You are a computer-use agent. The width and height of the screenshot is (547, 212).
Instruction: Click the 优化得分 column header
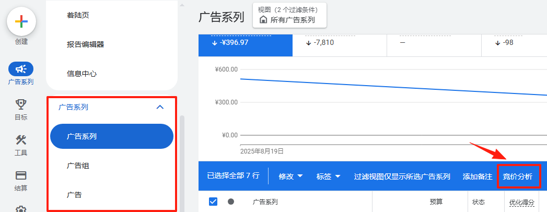[x=521, y=202]
